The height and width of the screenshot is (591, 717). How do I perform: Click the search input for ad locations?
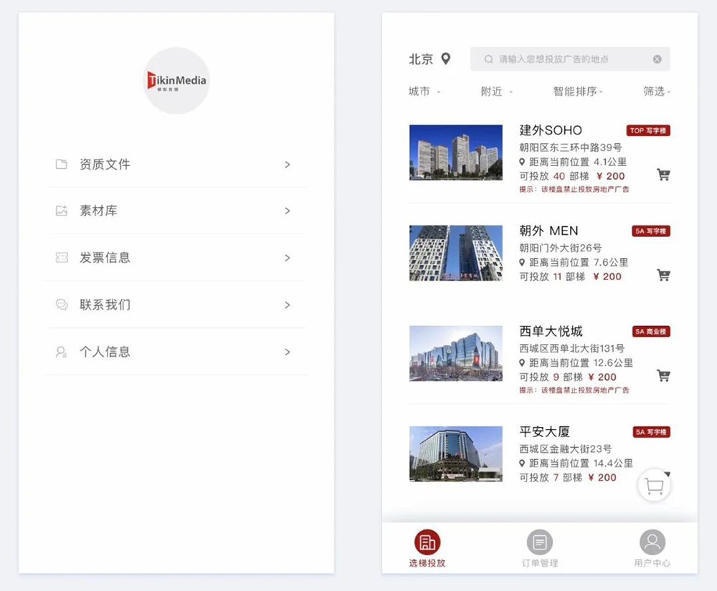tap(563, 59)
